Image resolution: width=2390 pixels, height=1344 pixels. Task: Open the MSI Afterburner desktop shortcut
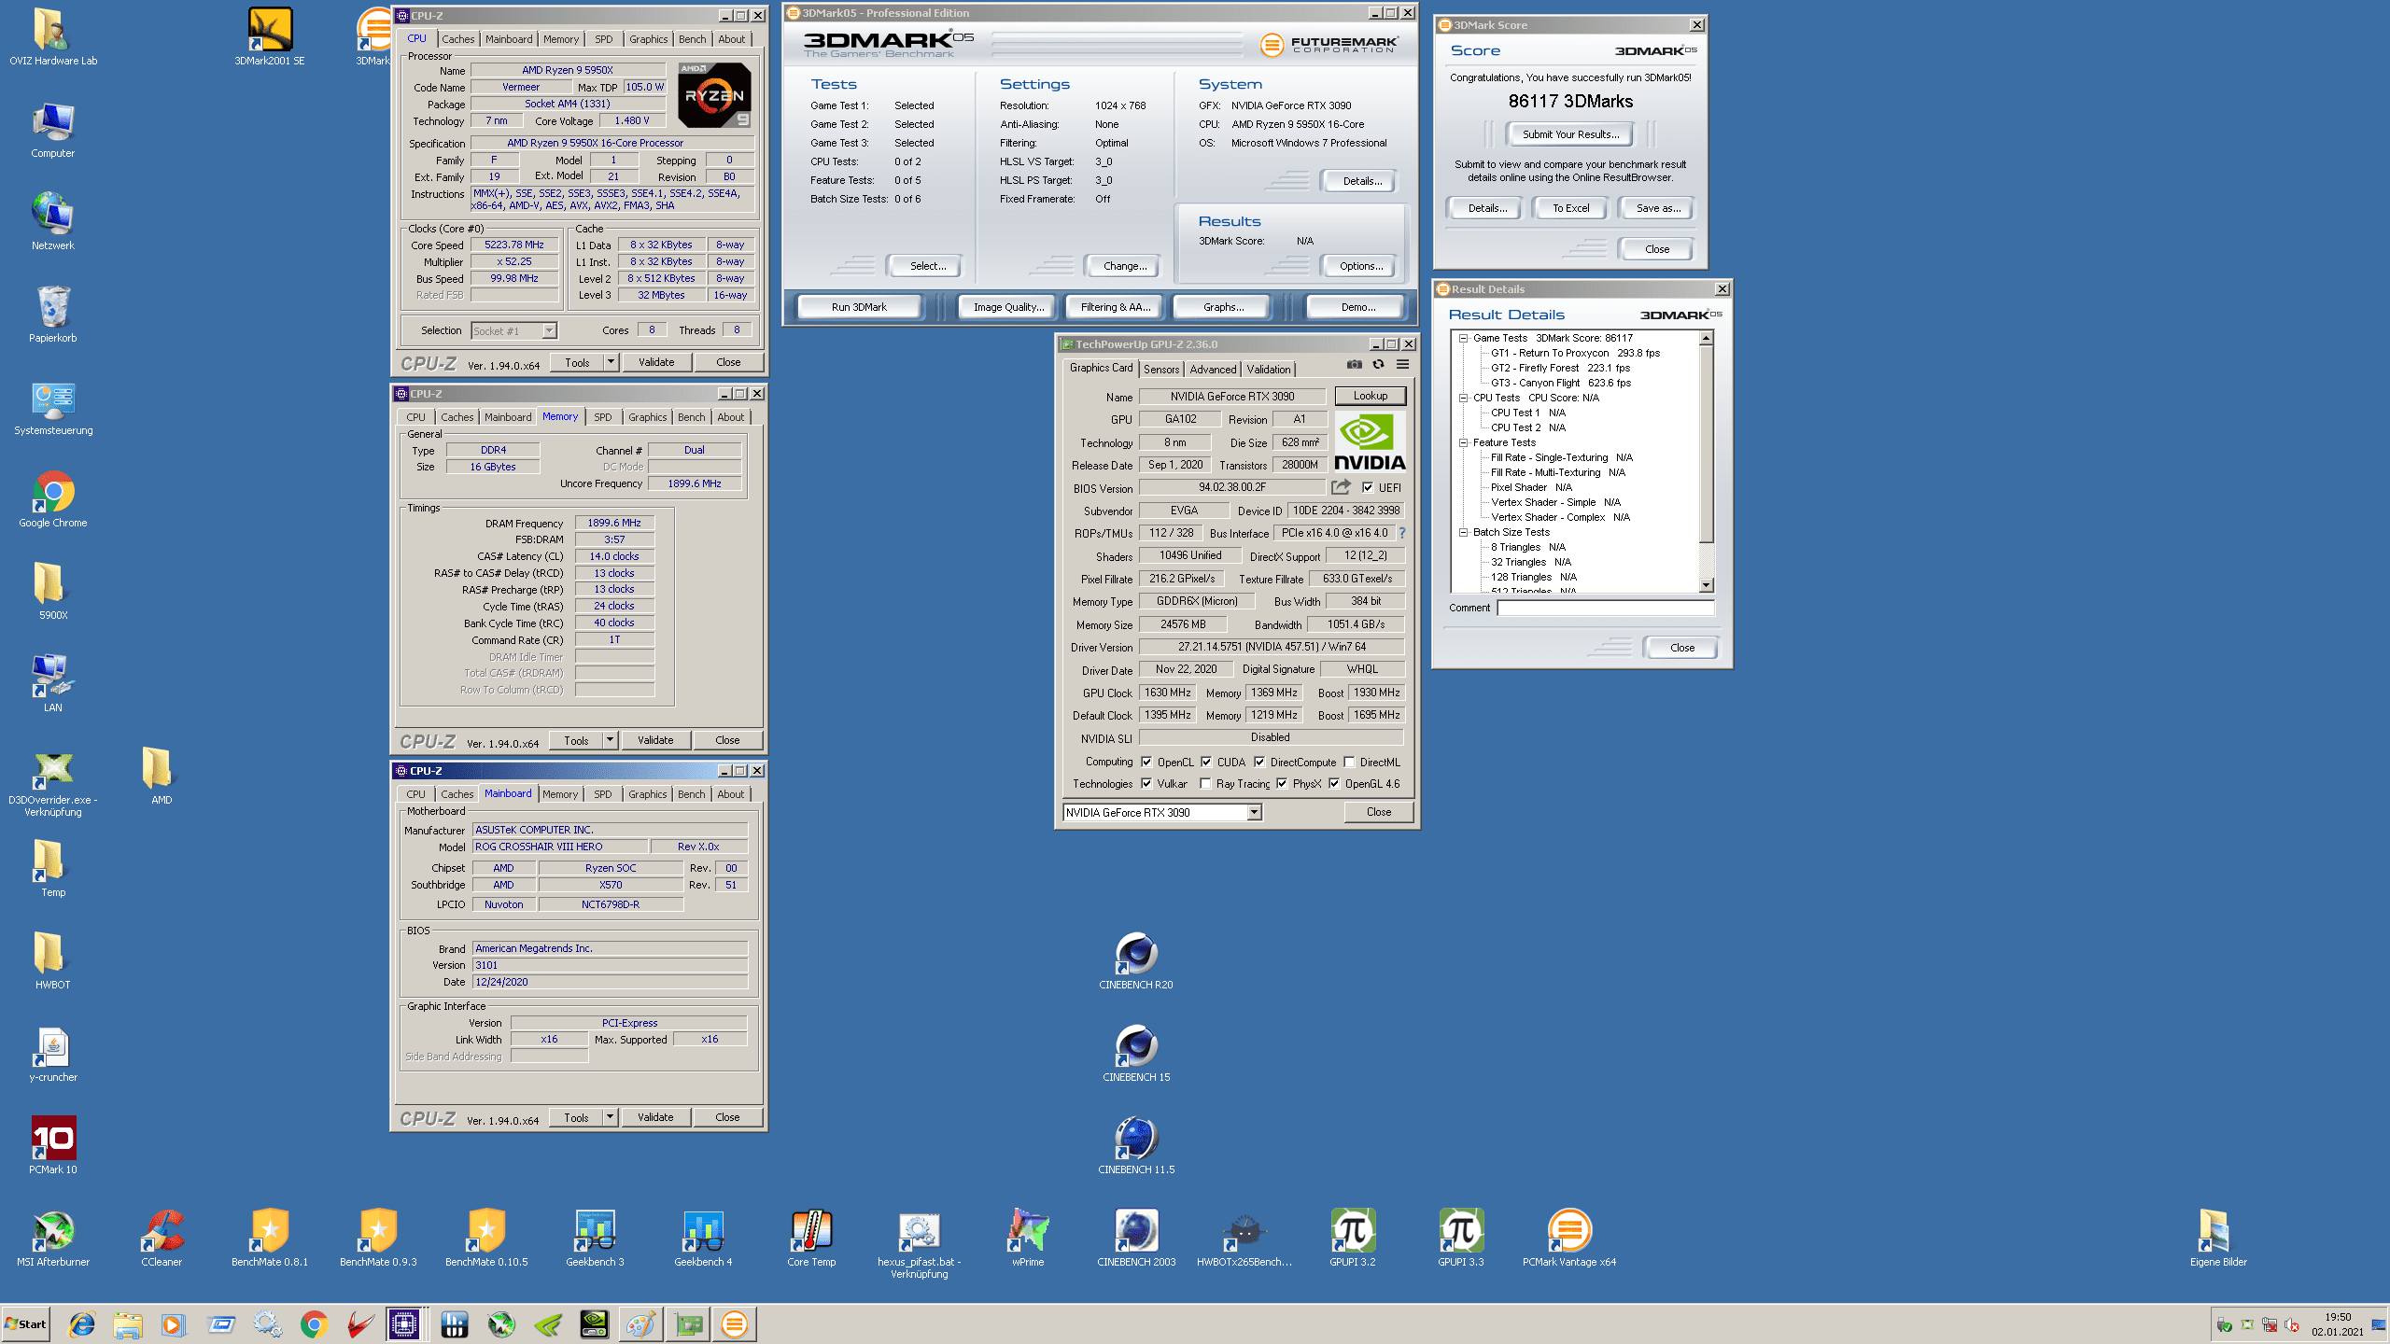coord(53,1239)
